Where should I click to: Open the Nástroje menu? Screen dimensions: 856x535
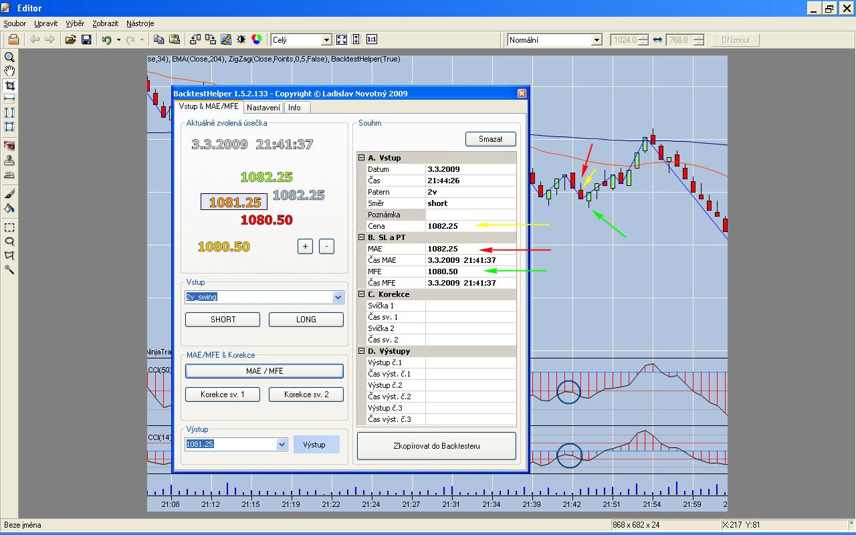coord(140,23)
